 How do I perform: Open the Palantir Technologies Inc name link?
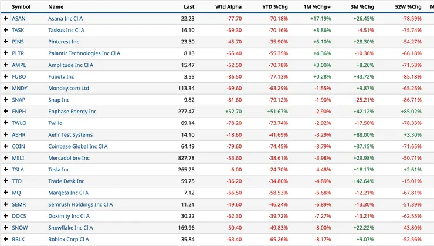(84, 53)
